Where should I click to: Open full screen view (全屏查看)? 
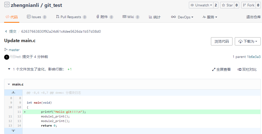pyautogui.click(x=221, y=69)
